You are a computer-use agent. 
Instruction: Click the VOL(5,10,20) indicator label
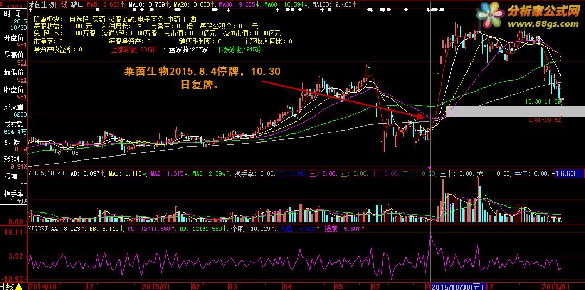(x=47, y=173)
